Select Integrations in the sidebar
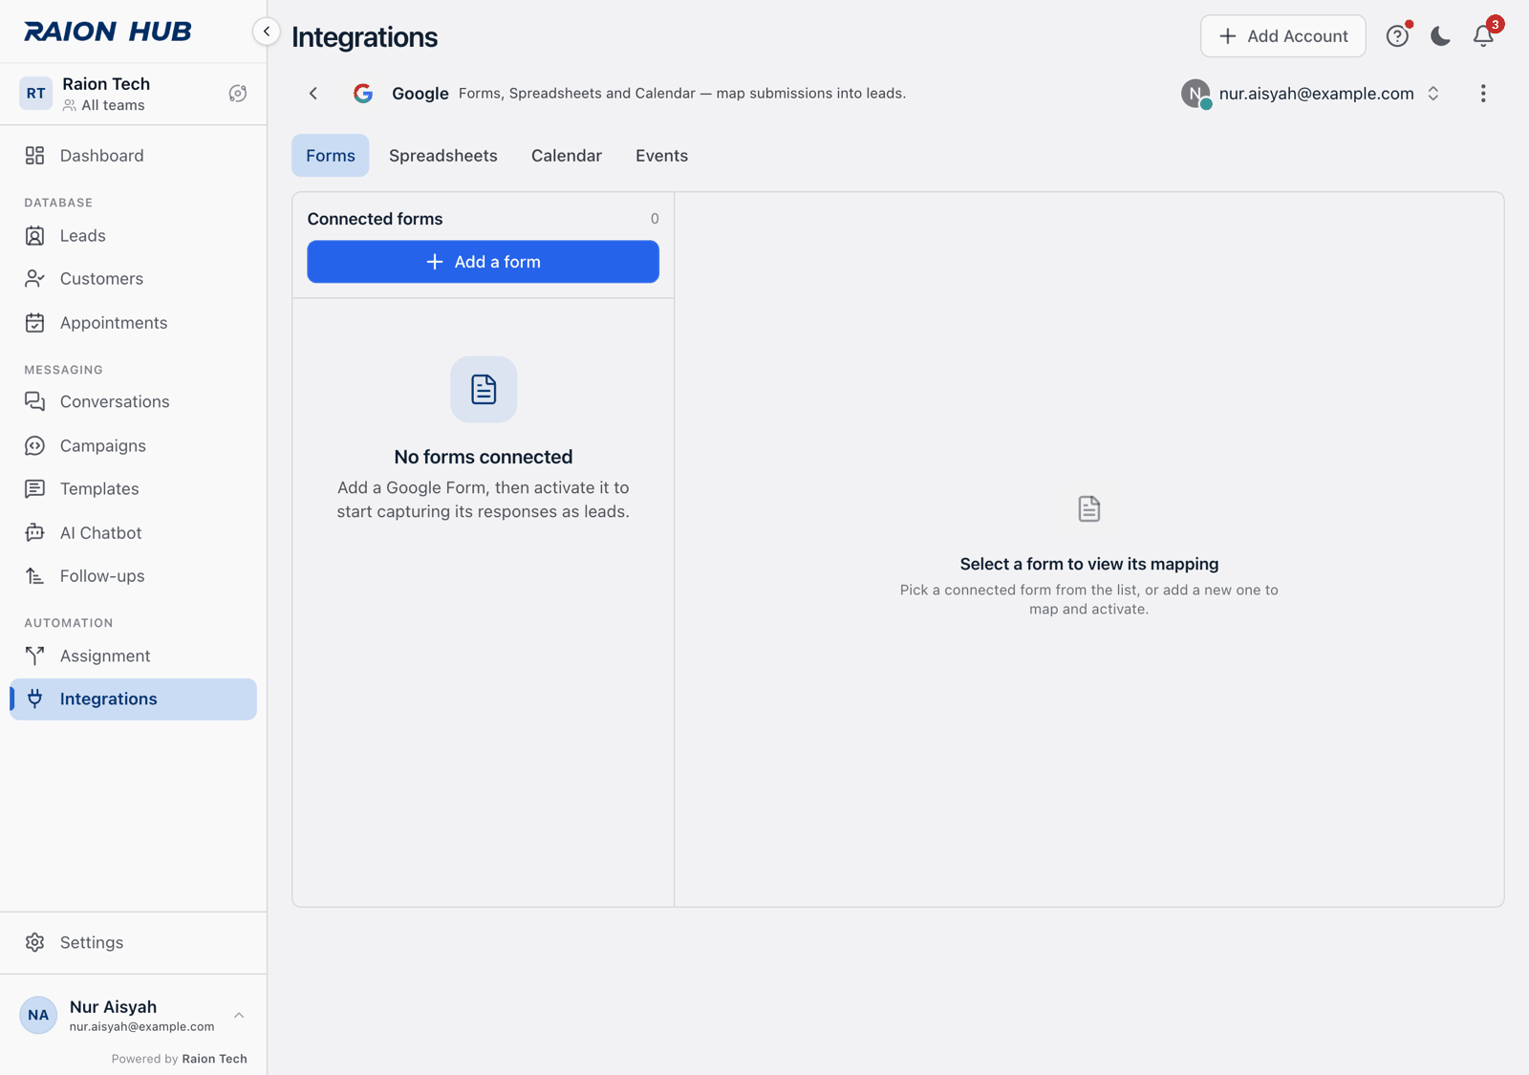This screenshot has width=1529, height=1075. coord(133,699)
